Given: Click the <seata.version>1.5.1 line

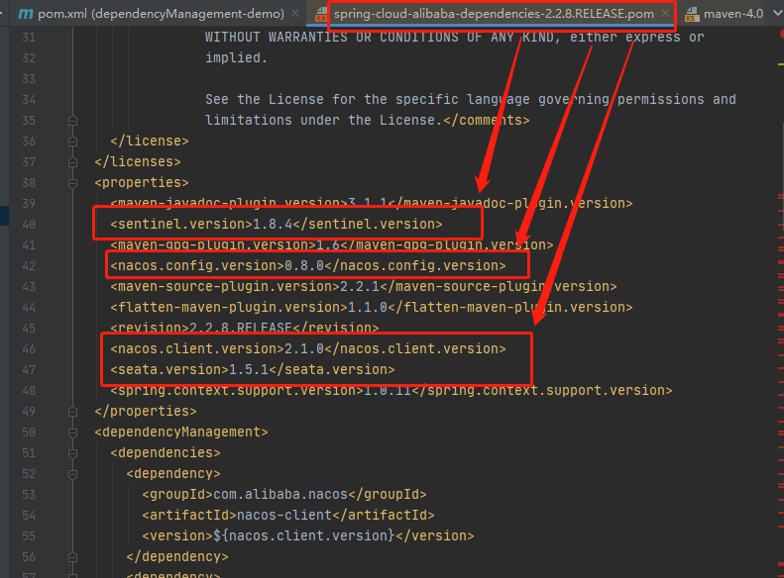Looking at the screenshot, I should [x=253, y=369].
